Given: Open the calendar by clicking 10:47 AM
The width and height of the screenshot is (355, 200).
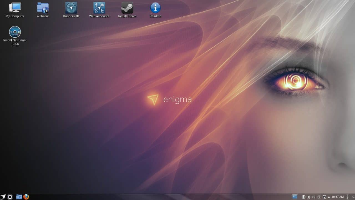Looking at the screenshot, I should (338, 197).
